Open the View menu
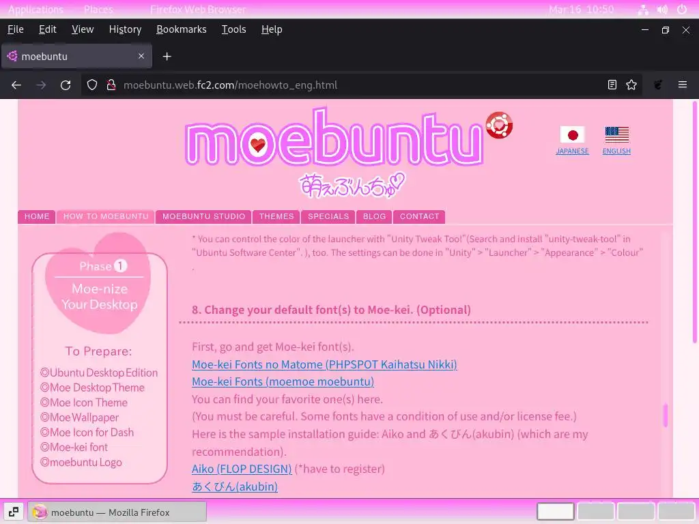This screenshot has height=524, width=699. pyautogui.click(x=83, y=29)
